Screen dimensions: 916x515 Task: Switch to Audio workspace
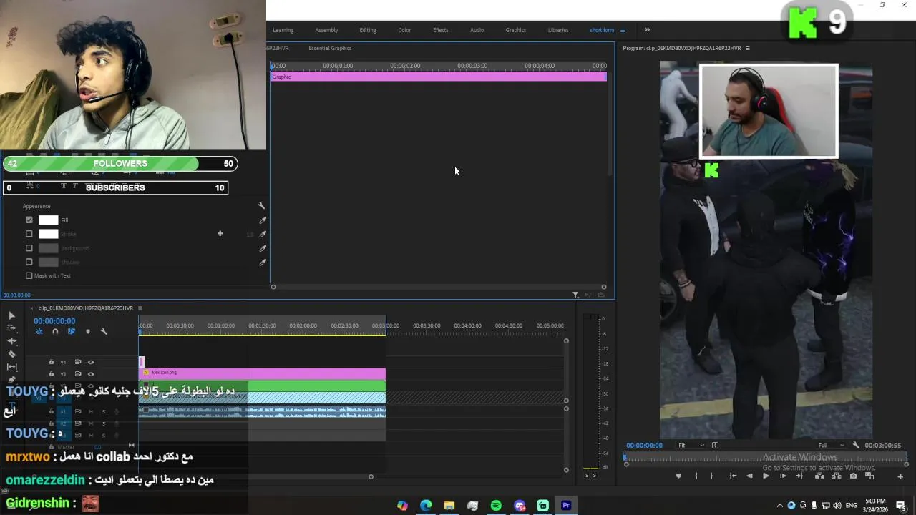tap(477, 30)
